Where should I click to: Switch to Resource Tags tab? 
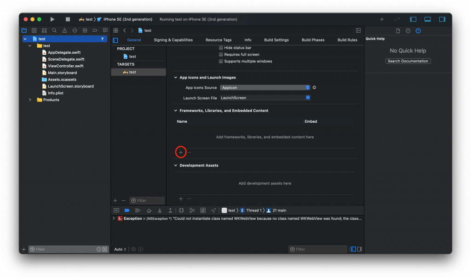(218, 40)
